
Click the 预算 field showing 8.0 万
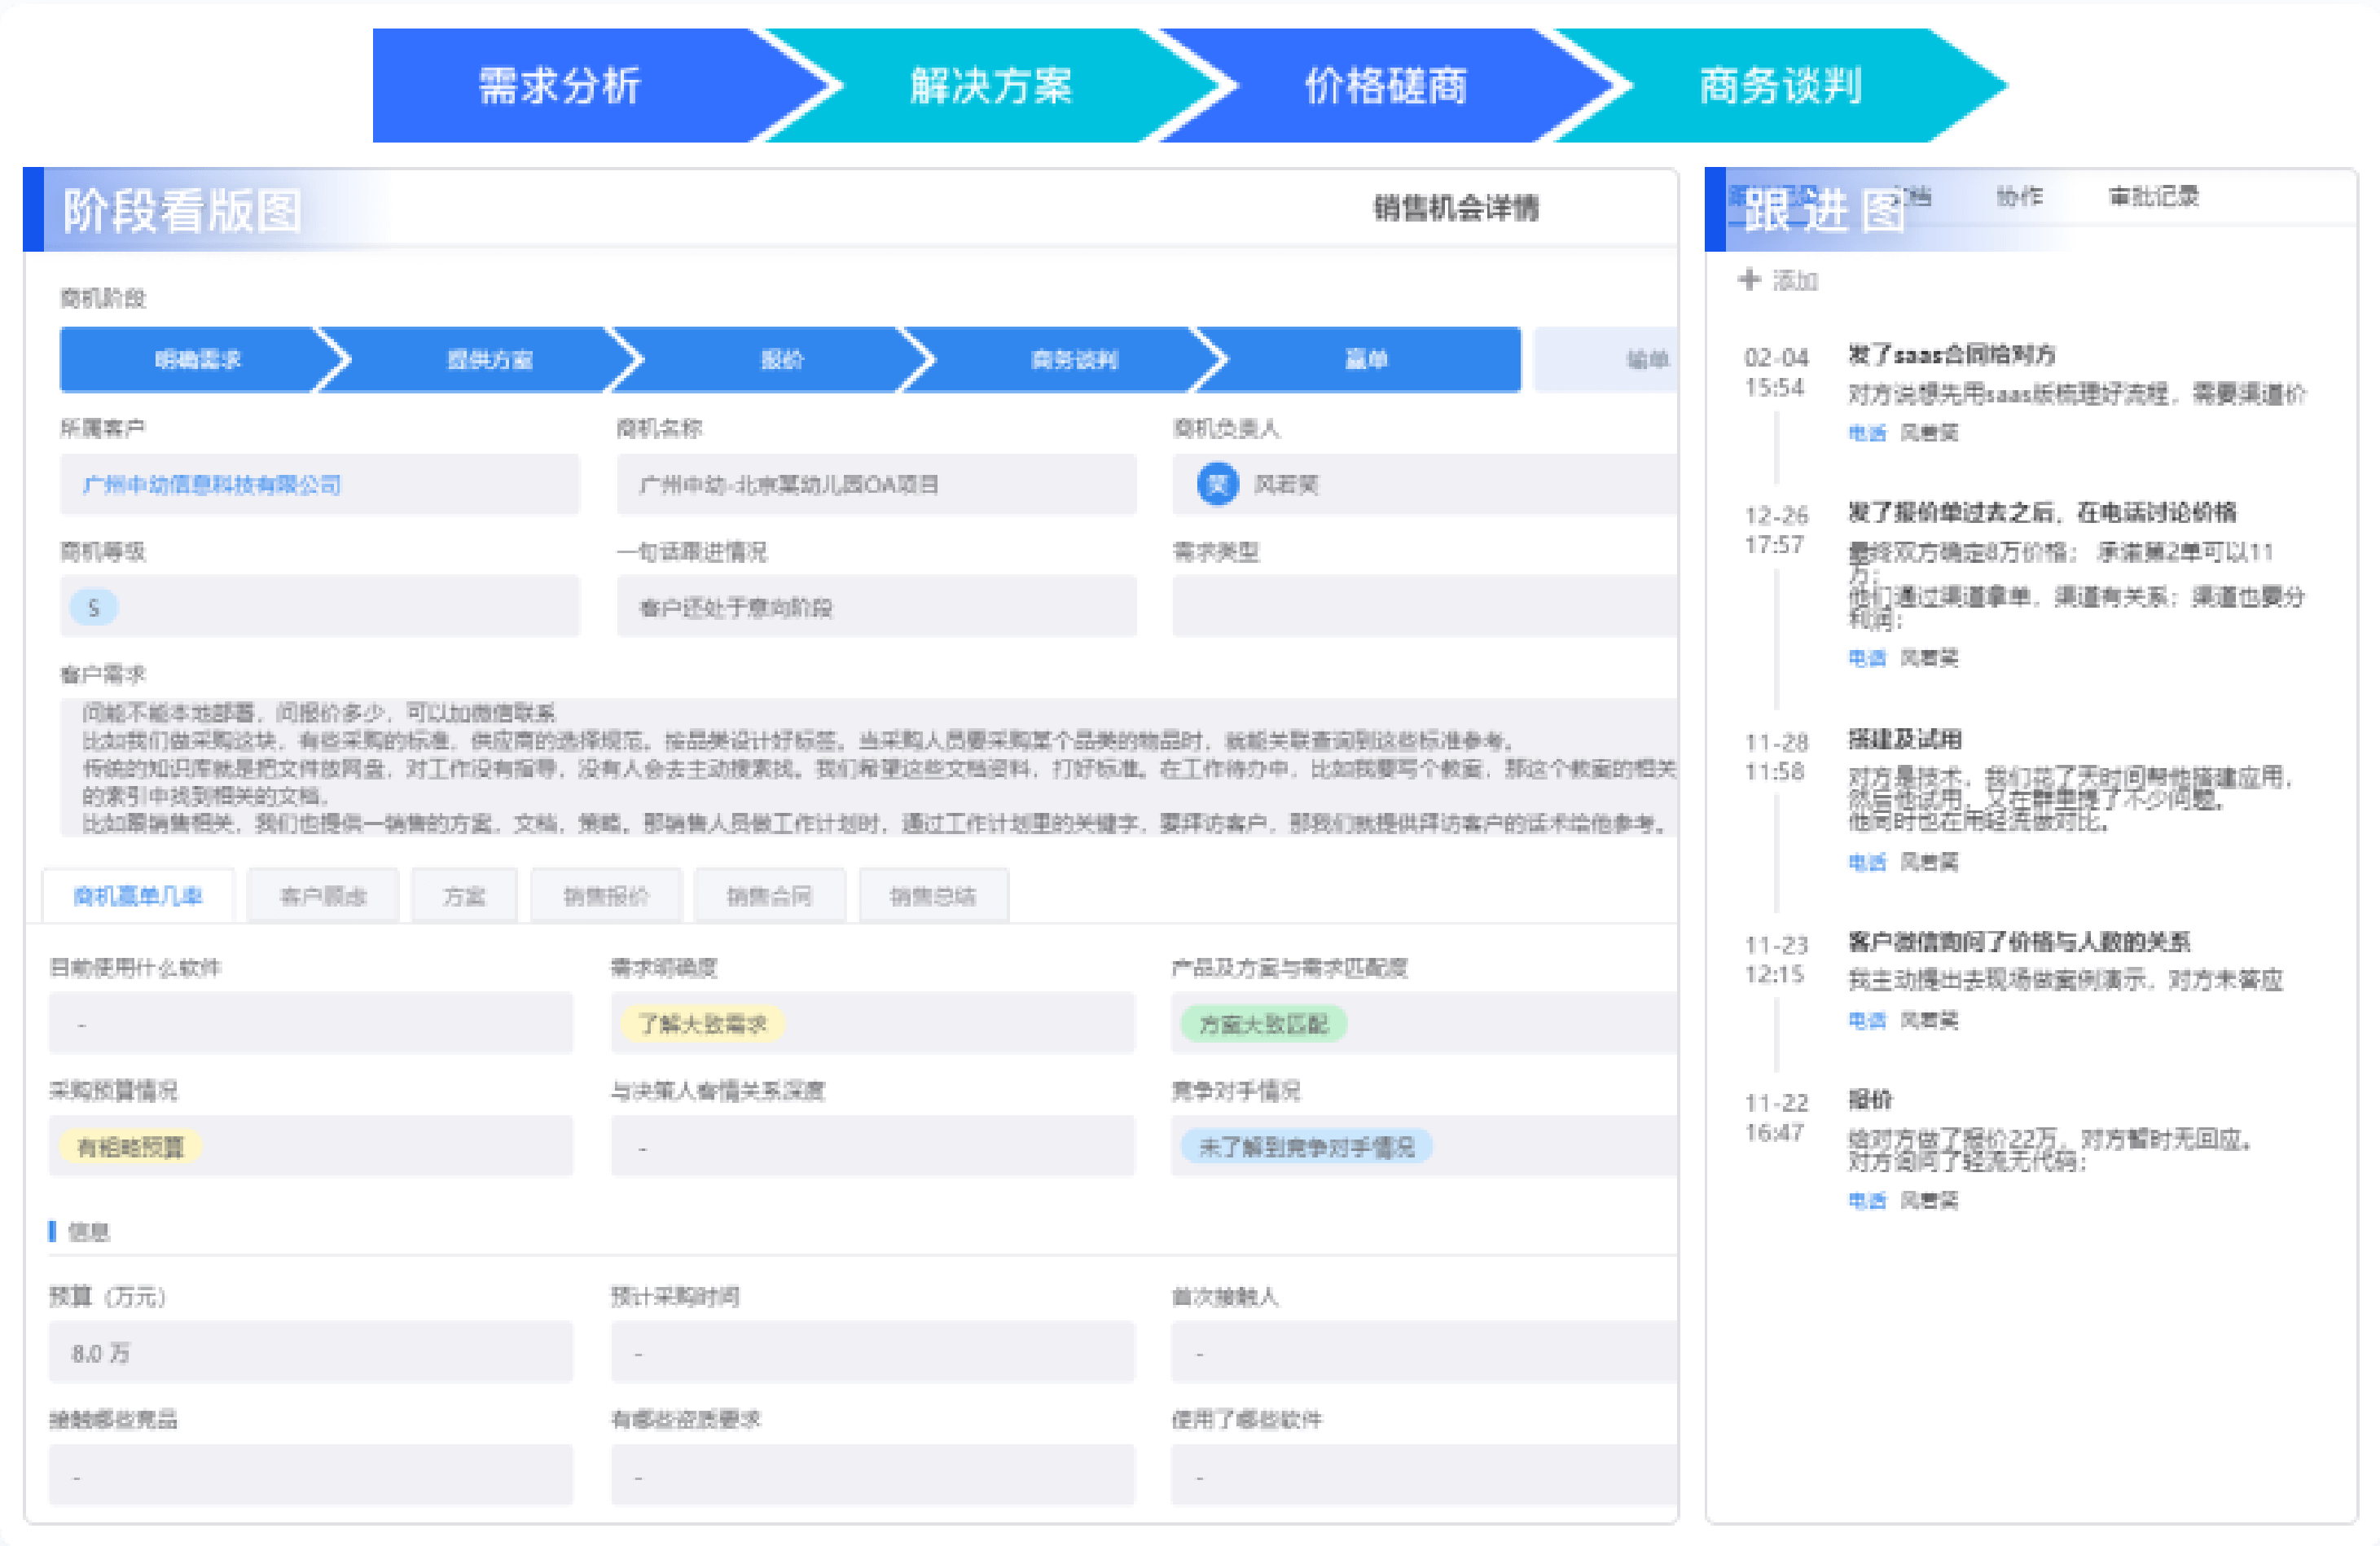(x=311, y=1352)
